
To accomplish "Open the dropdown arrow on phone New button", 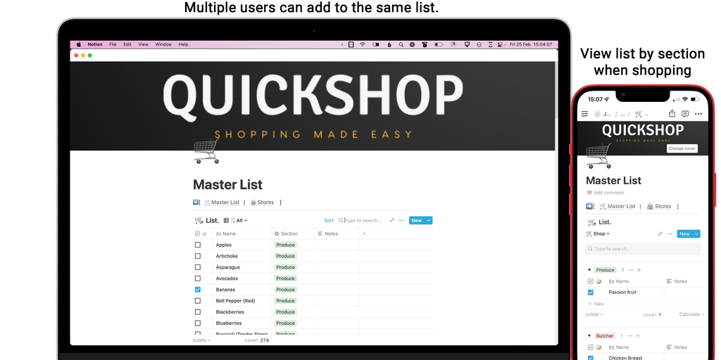I will [696, 233].
